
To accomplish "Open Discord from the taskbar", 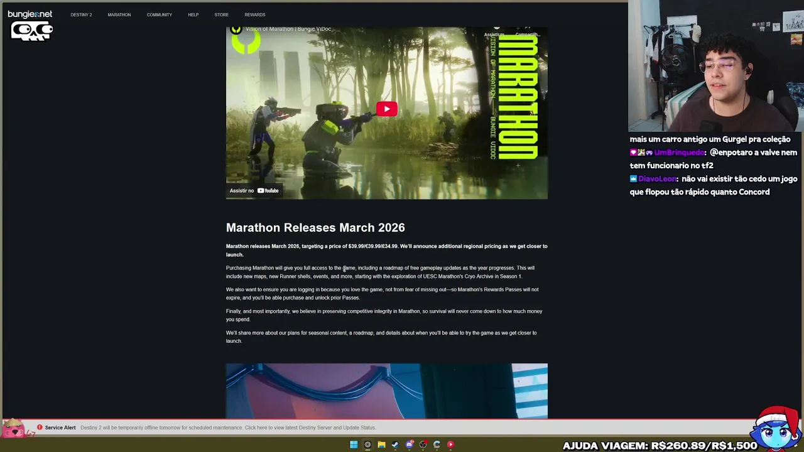I will pos(409,444).
